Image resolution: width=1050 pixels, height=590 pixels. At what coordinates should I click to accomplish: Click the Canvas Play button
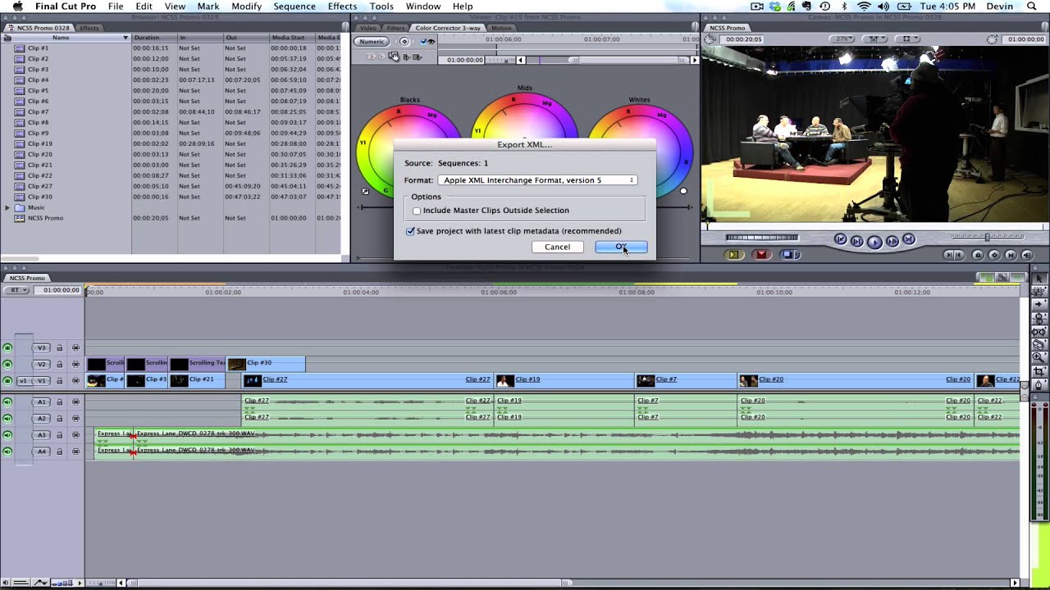[874, 242]
